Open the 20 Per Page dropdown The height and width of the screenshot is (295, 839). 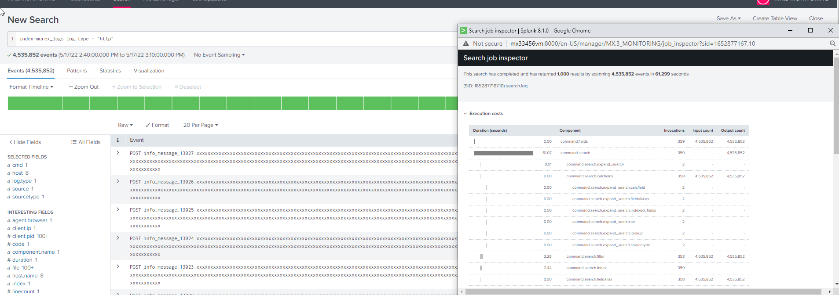point(200,125)
